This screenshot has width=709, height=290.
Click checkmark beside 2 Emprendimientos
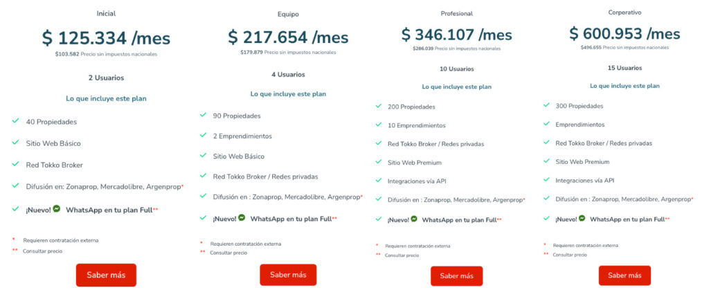pos(203,136)
